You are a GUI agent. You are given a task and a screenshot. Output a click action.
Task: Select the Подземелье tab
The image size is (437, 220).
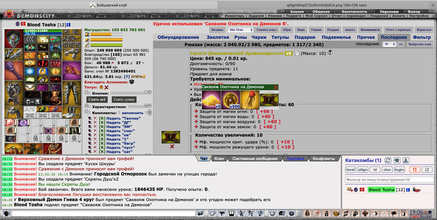point(336,37)
